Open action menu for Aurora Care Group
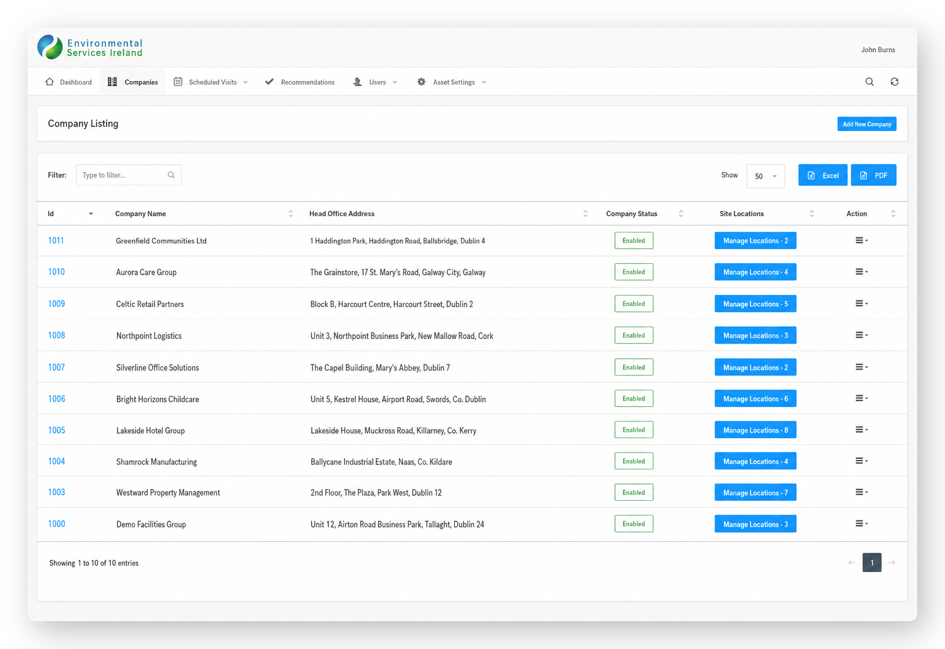The height and width of the screenshot is (649, 945). (x=862, y=272)
